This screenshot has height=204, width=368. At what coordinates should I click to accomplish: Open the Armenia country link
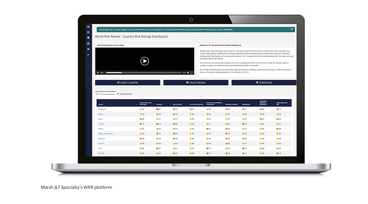[x=101, y=143]
